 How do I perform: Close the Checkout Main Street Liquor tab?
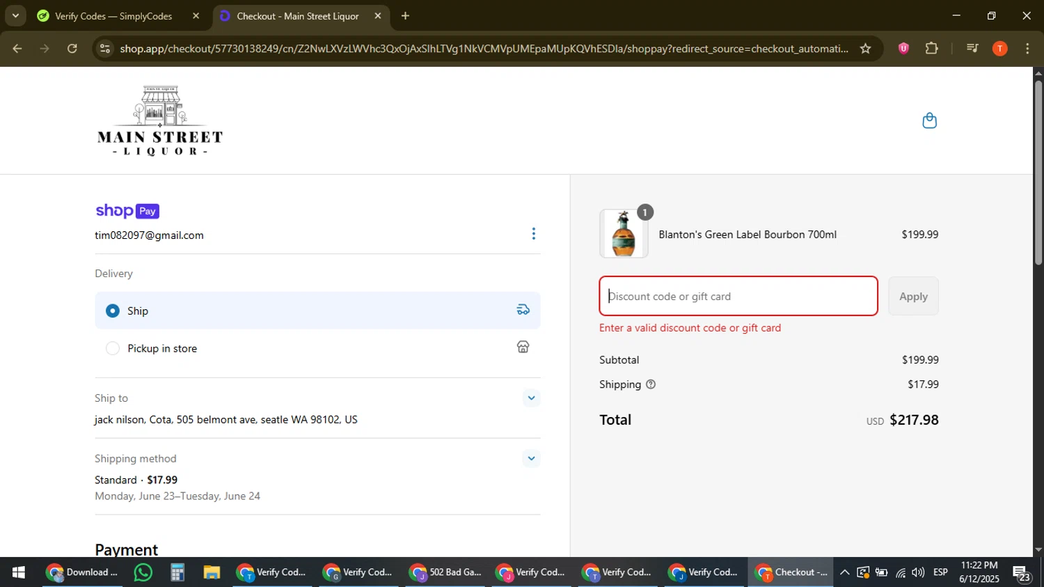378,16
